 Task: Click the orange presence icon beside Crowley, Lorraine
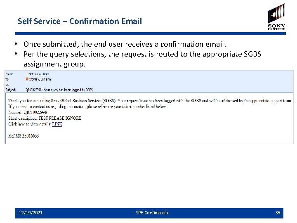coord(27,79)
